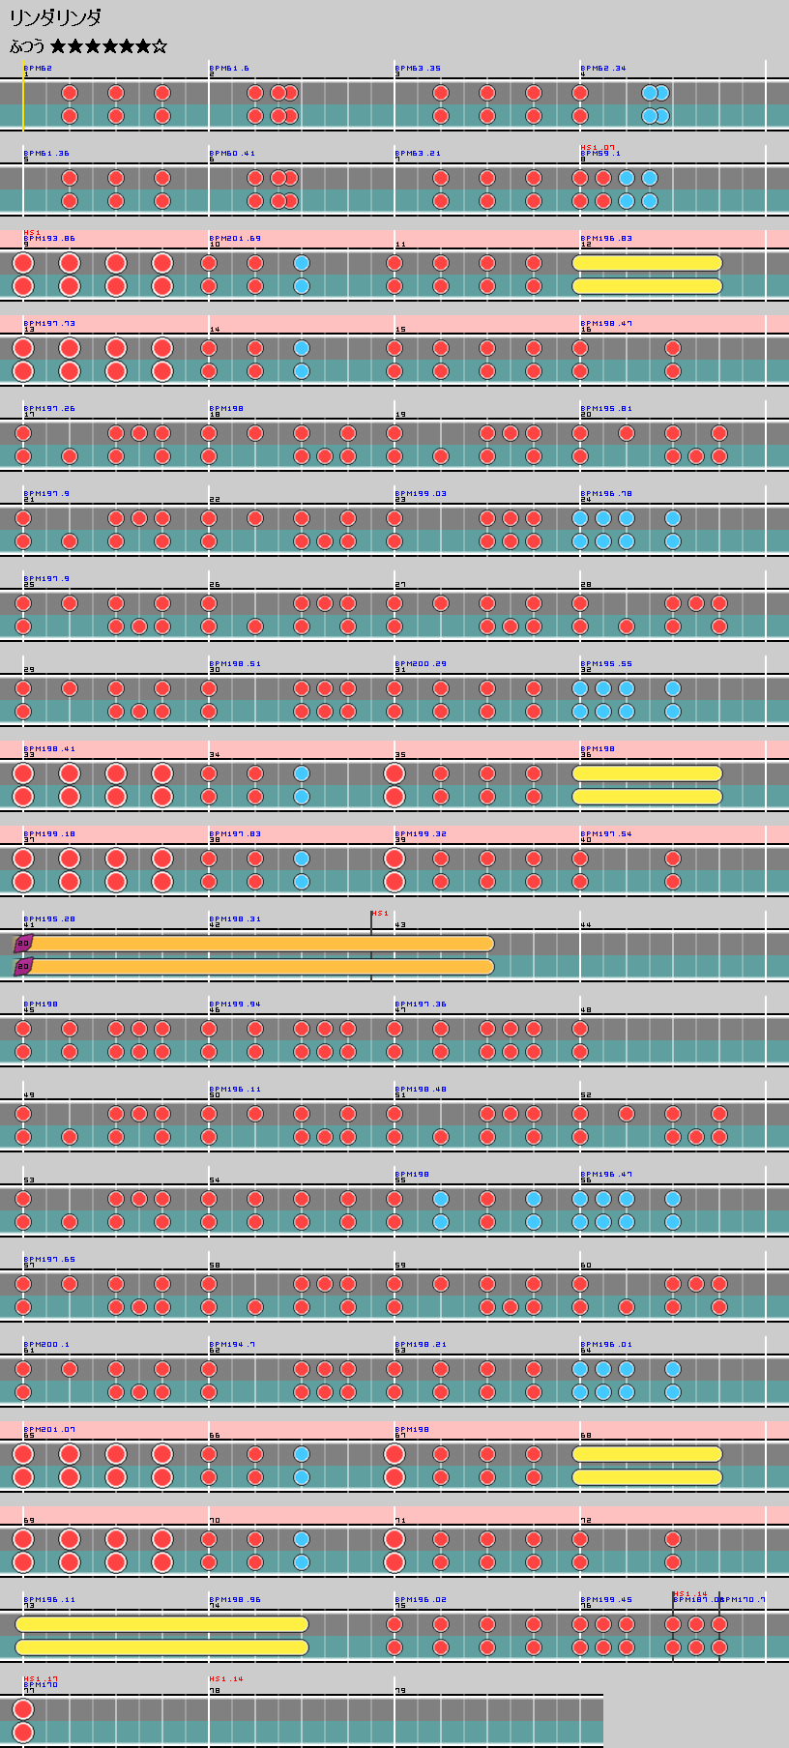Click the yellow start line at measure 1
Screen dimensions: 789x1748
(23, 97)
